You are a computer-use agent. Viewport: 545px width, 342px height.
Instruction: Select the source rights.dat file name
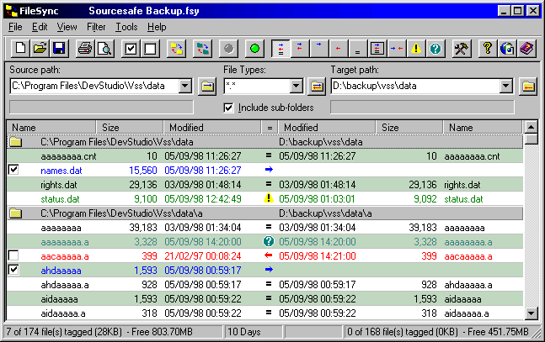click(x=59, y=185)
